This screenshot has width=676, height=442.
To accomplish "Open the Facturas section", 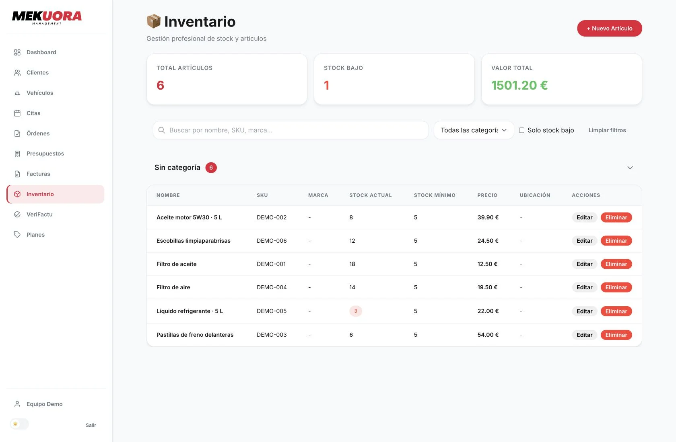I will [55, 174].
